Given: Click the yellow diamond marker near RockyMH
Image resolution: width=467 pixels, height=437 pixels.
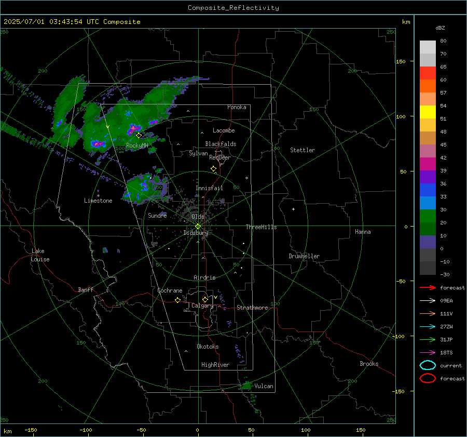Looking at the screenshot, I should 139,136.
